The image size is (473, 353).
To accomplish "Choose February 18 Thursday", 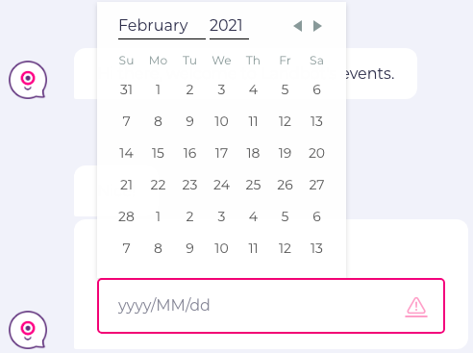I will pos(253,153).
